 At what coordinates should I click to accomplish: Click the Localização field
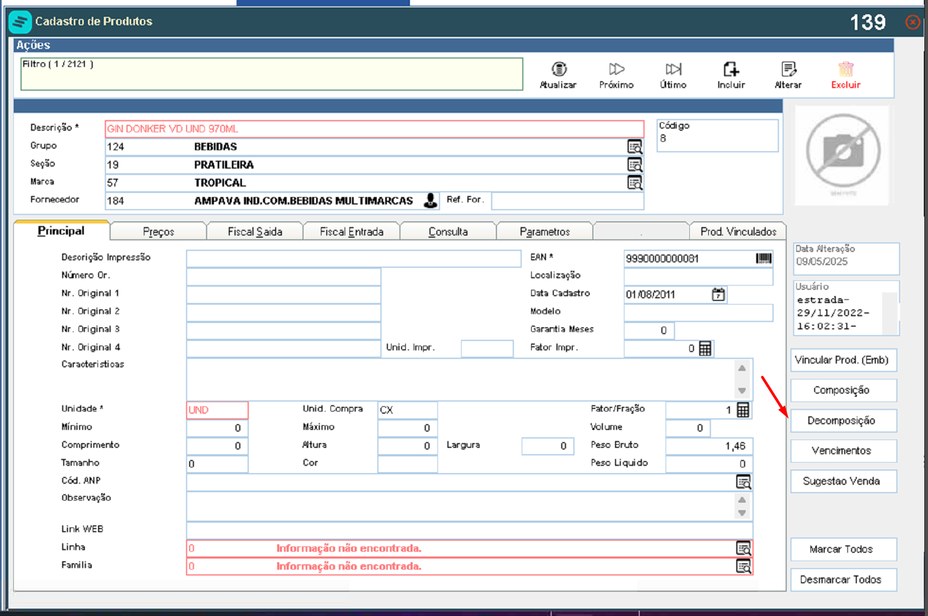(x=698, y=276)
